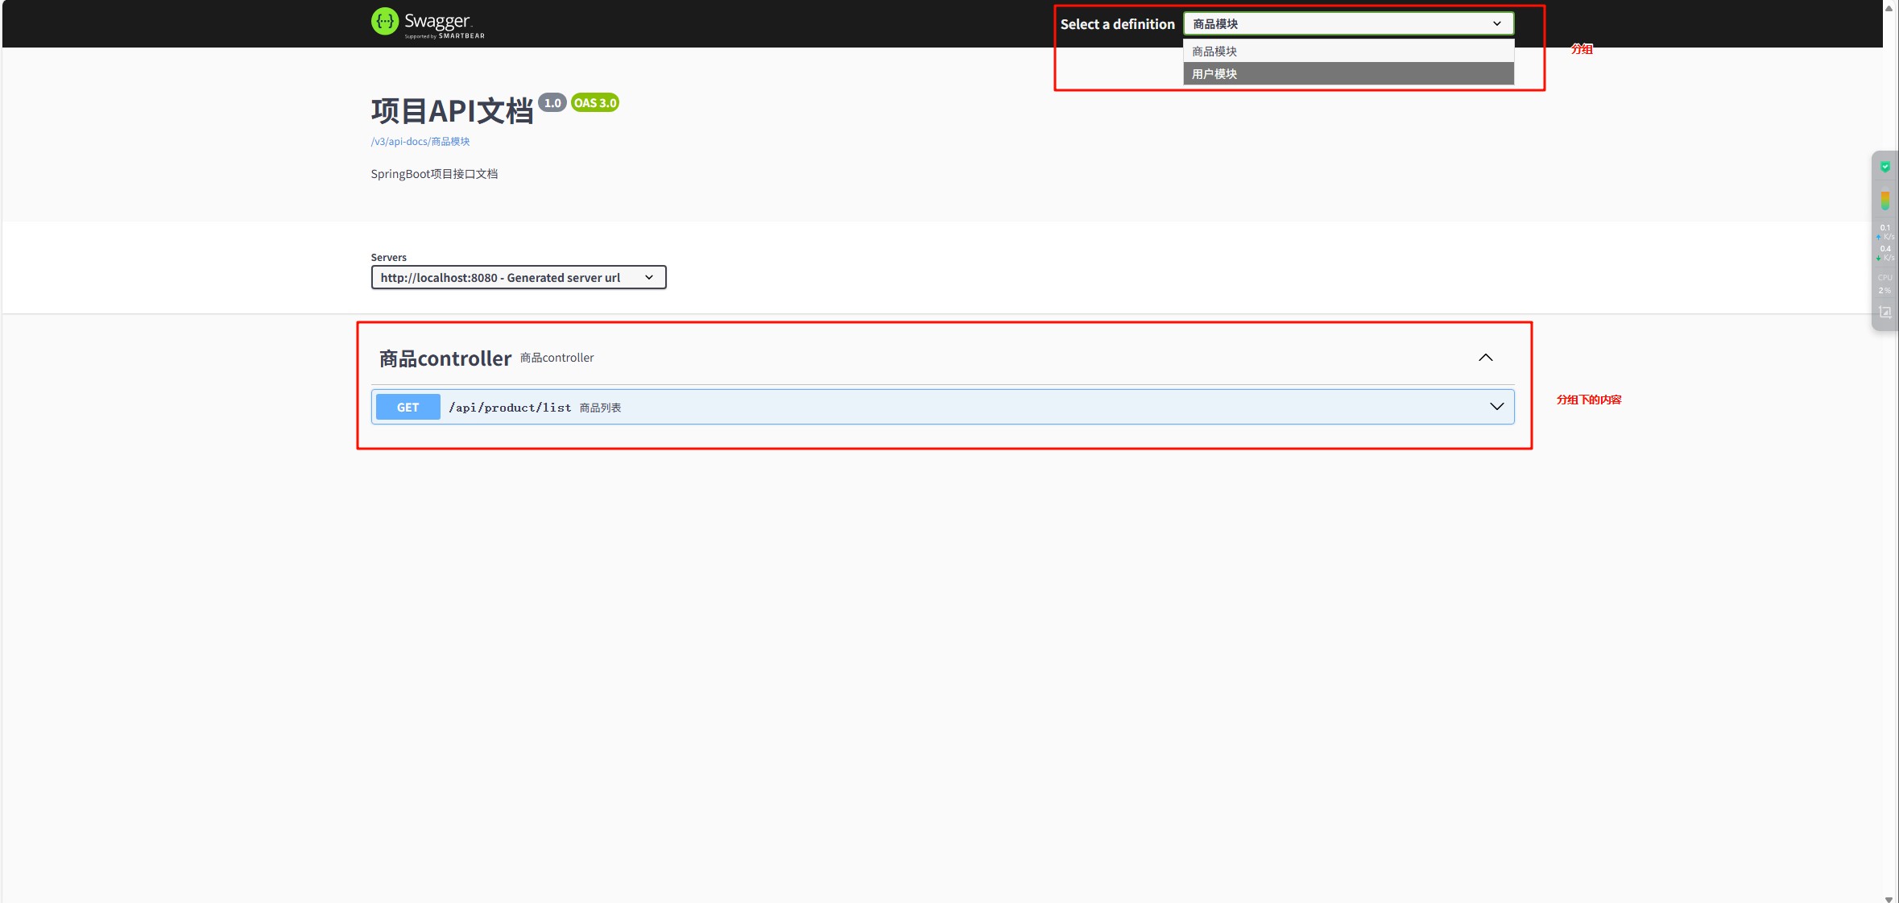Click the blue GET method badge
Image resolution: width=1899 pixels, height=903 pixels.
tap(407, 407)
